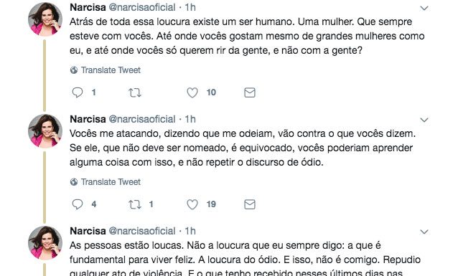Click Narcisa's profile picture on second tweet

coord(45,130)
